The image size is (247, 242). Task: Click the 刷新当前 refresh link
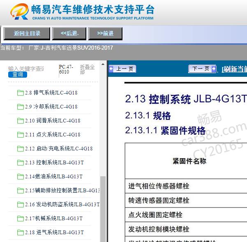tap(234, 69)
